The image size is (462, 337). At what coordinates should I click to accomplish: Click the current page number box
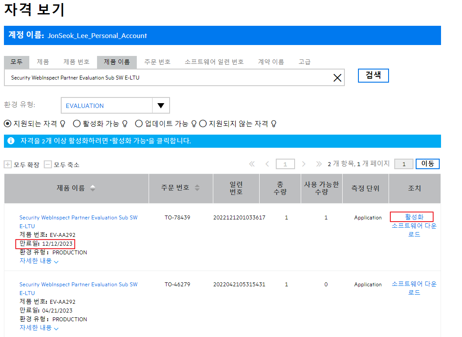click(285, 164)
